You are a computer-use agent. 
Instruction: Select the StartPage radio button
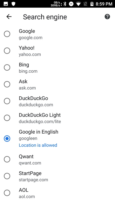(x=7, y=176)
